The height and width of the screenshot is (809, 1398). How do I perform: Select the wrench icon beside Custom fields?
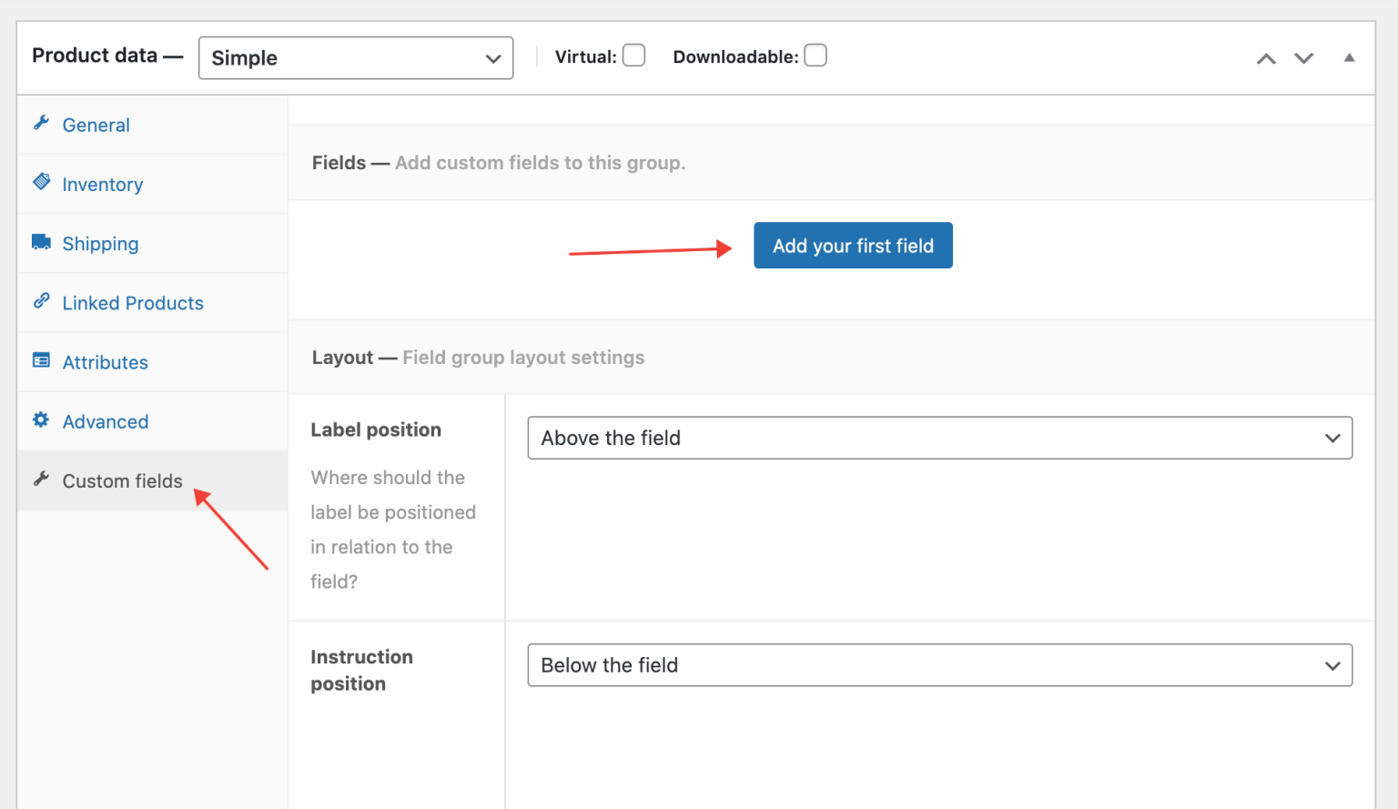coord(41,480)
